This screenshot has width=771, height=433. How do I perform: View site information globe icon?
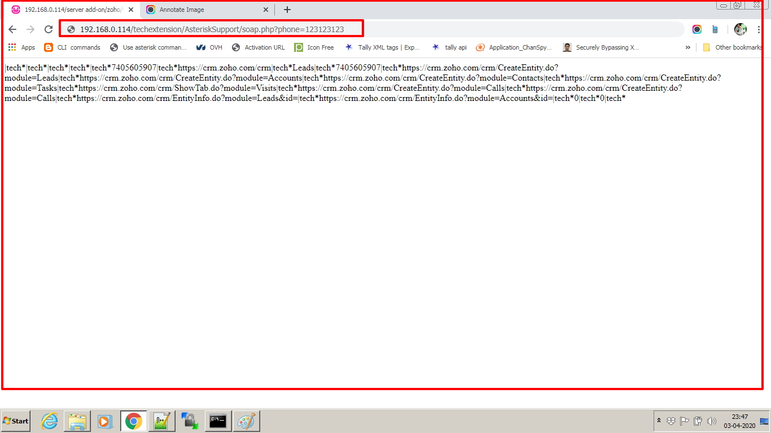point(71,29)
